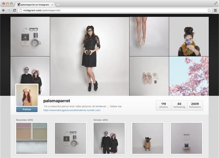Image resolution: width=219 pixels, height=158 pixels.
Task: Bookmark this page with the star icon
Action: [209, 11]
